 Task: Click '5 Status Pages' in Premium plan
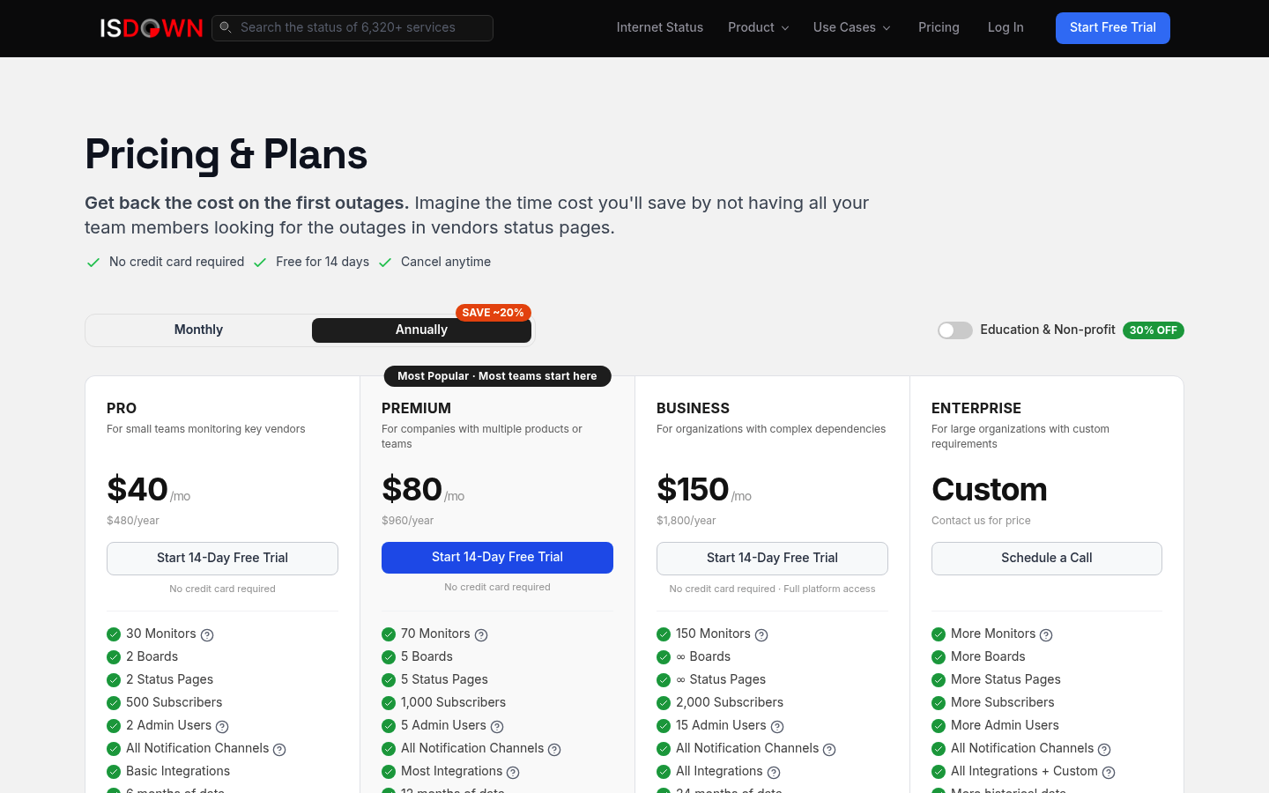444,680
